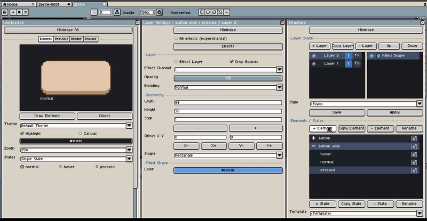Open the three-dots toolbar options button
The width and height of the screenshot is (427, 221).
point(226,12)
